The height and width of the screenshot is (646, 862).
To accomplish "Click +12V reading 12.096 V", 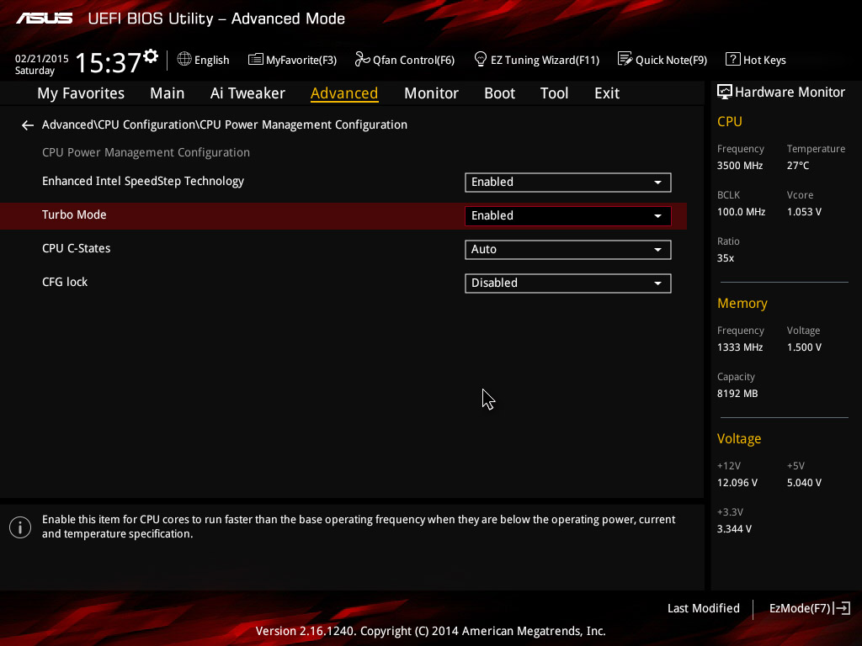I will pos(737,482).
